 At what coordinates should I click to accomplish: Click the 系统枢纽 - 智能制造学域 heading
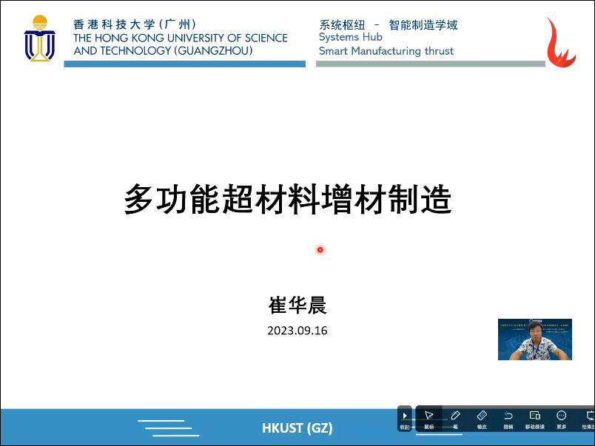388,24
